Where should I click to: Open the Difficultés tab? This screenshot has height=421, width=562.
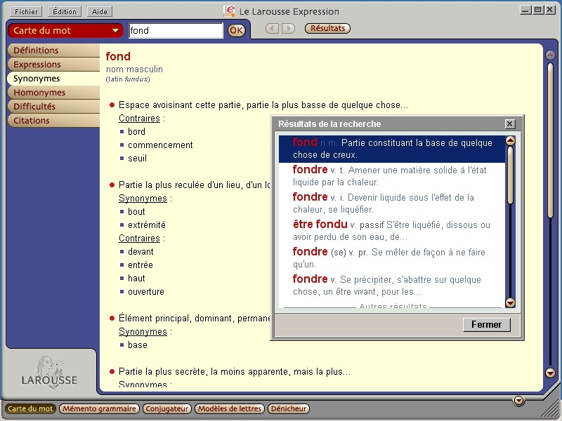click(x=53, y=107)
